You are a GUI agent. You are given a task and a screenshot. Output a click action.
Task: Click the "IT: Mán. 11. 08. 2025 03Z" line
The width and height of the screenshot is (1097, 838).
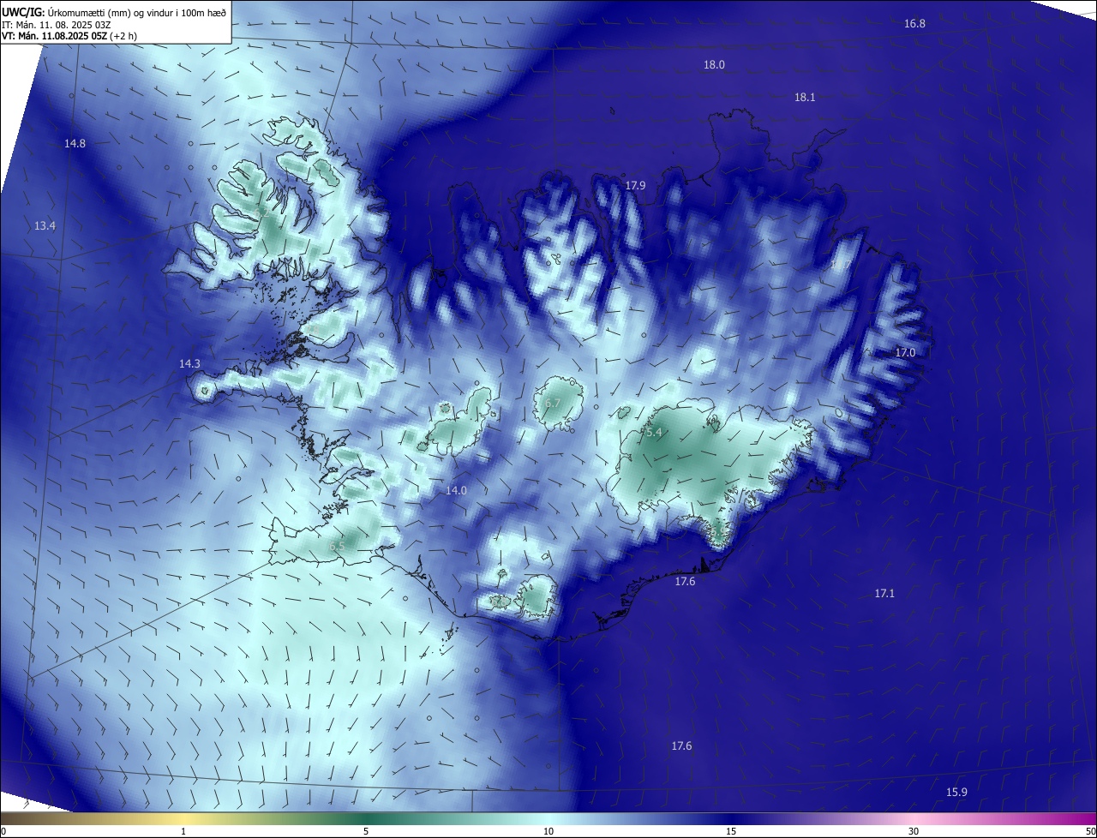(x=56, y=25)
